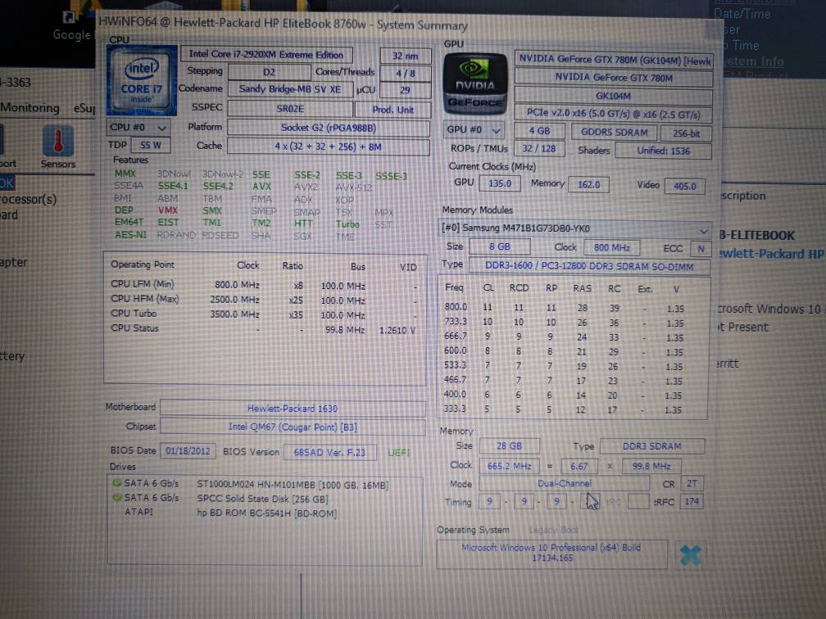The width and height of the screenshot is (826, 619).
Task: Click the AES-NI feature label
Action: [130, 235]
